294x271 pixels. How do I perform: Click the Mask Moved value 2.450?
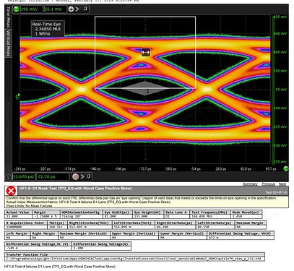coord(246,216)
